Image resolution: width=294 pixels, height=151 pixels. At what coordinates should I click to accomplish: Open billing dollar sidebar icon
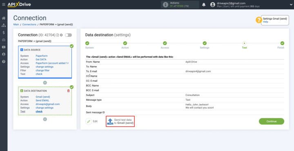click(4, 33)
